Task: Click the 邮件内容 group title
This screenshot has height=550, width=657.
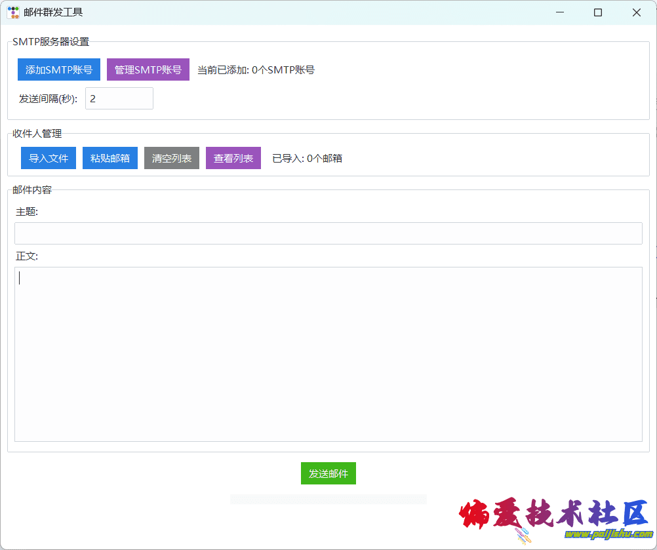Action: pos(32,189)
